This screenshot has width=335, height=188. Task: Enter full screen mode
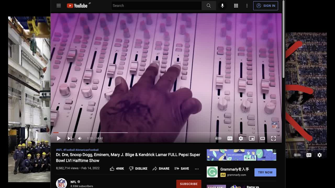[x=273, y=138]
